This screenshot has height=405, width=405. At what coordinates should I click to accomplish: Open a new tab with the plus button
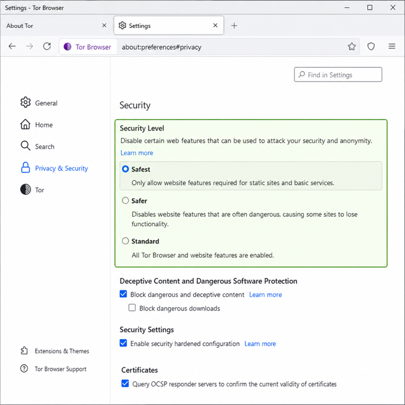click(234, 26)
